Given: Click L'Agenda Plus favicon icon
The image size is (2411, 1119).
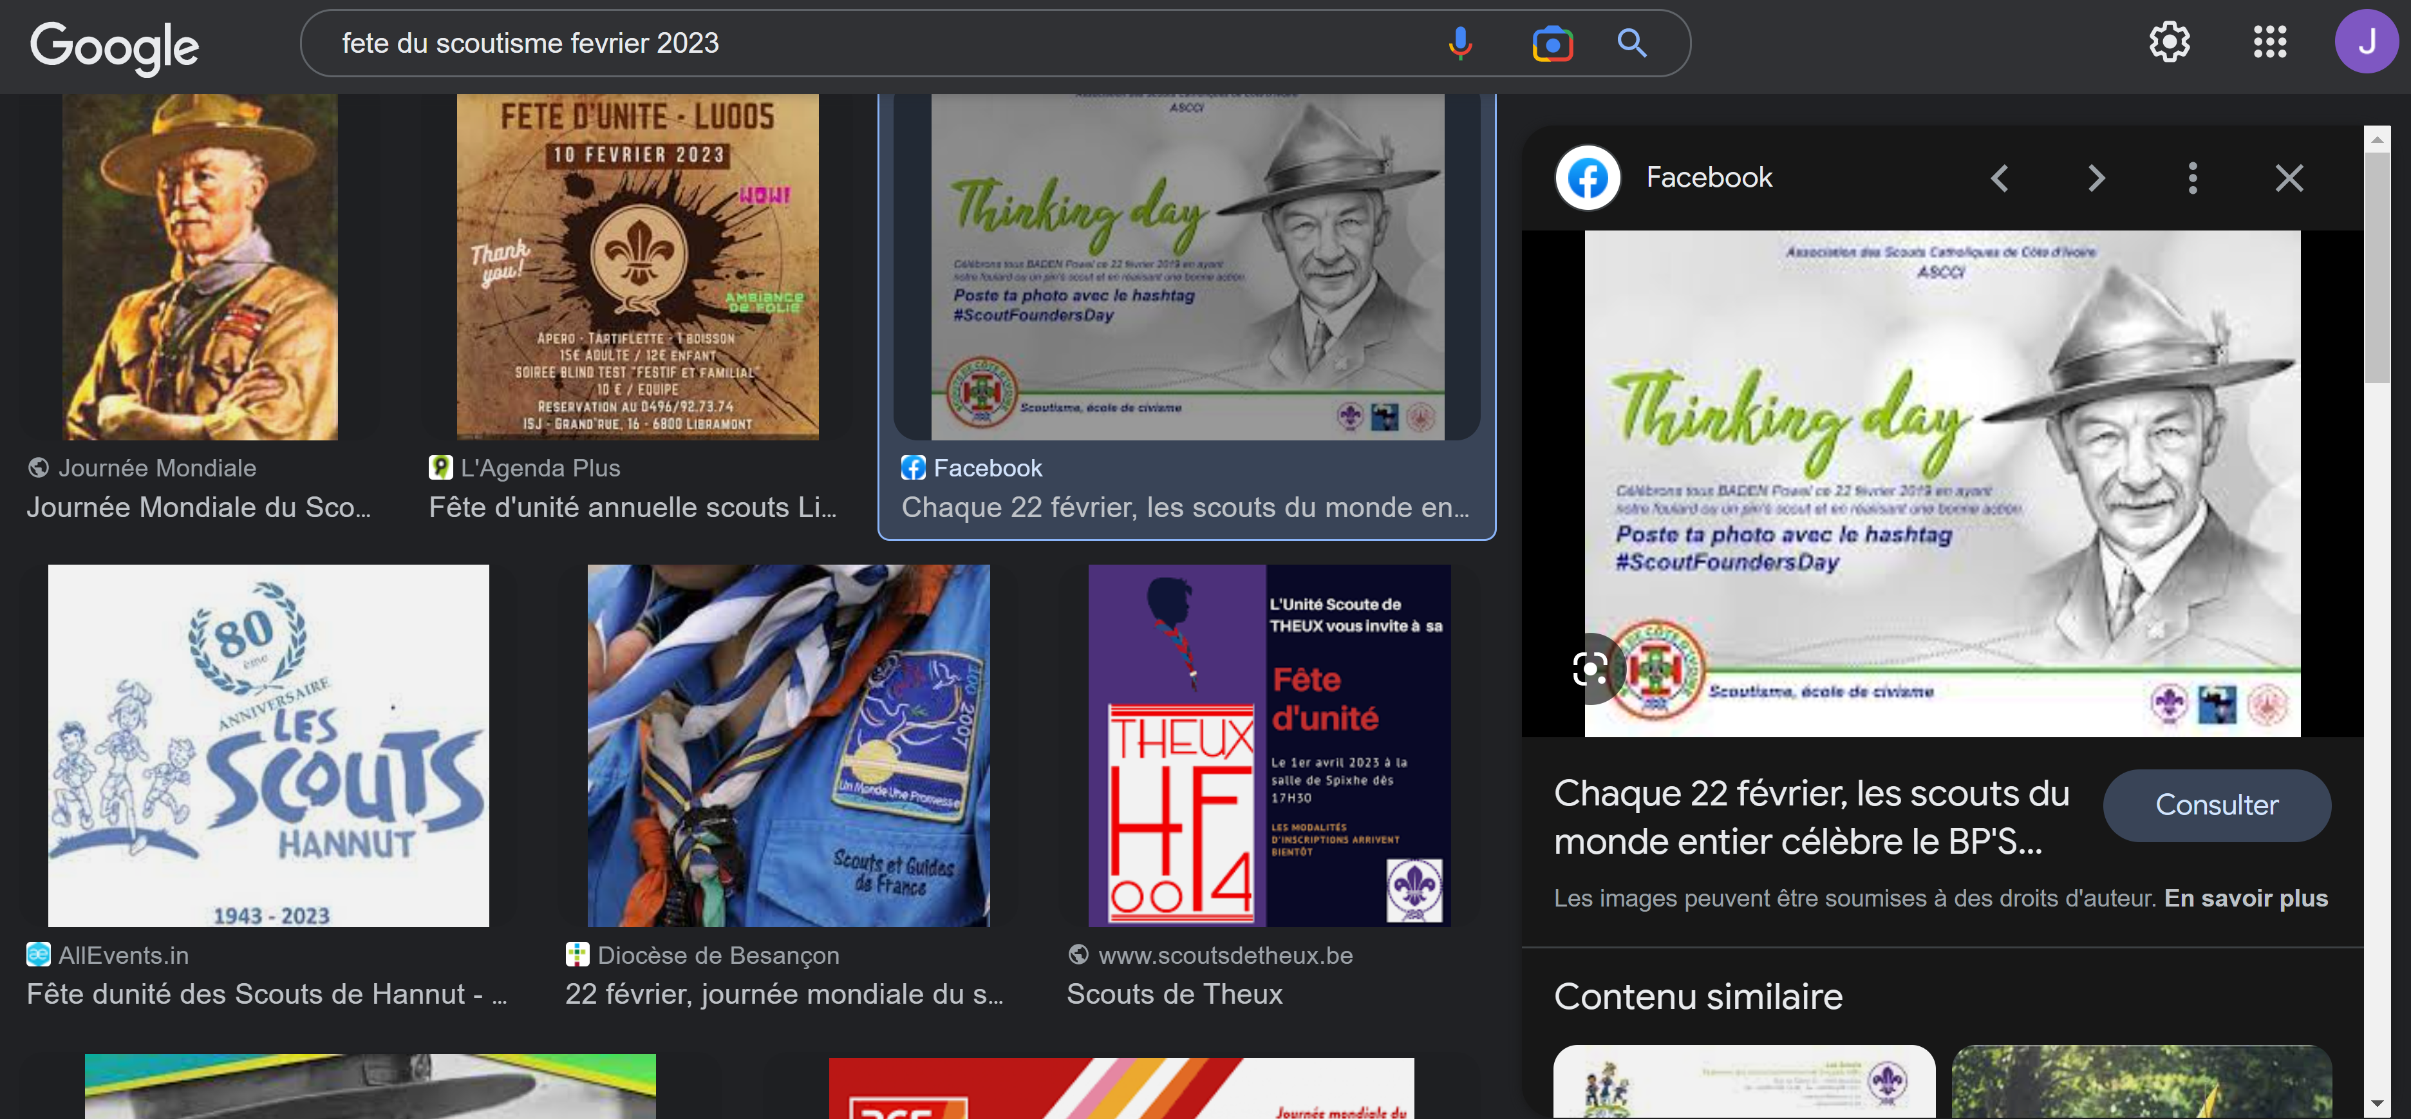Looking at the screenshot, I should pos(441,466).
